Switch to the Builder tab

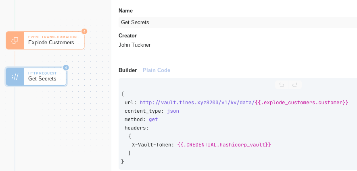128,70
